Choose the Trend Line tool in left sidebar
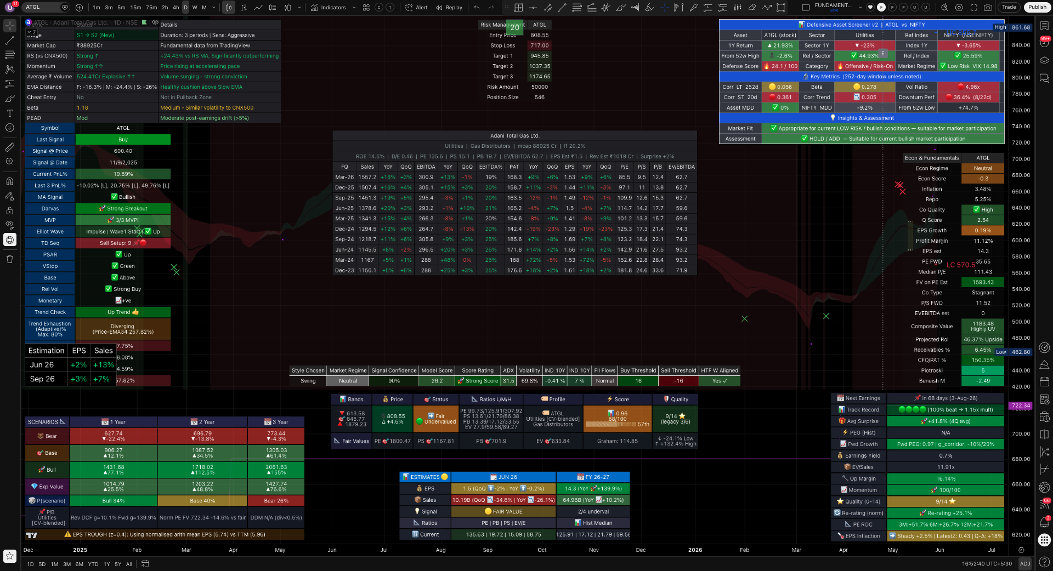 click(x=10, y=41)
